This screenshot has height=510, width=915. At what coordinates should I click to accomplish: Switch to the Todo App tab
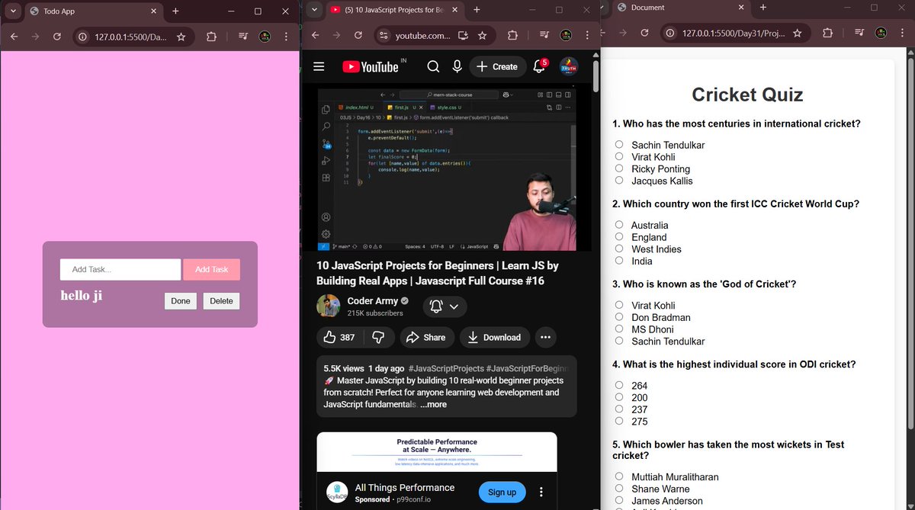(93, 11)
